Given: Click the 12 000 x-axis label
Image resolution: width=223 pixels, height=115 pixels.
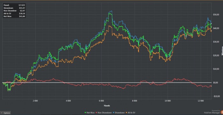Looking at the screenshot, I should [200, 101].
